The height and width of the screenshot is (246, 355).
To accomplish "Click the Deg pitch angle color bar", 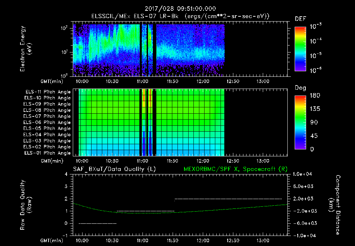I will (x=300, y=122).
